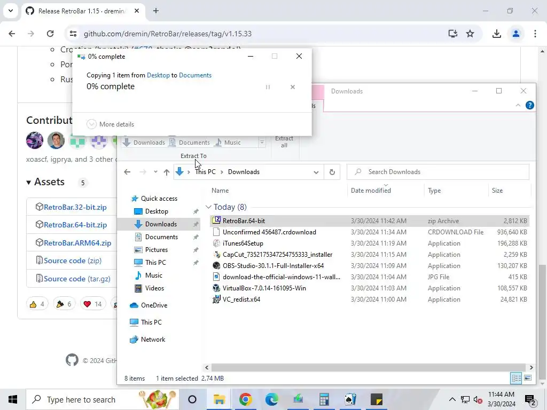Sort files by Date modified column

coord(371,191)
